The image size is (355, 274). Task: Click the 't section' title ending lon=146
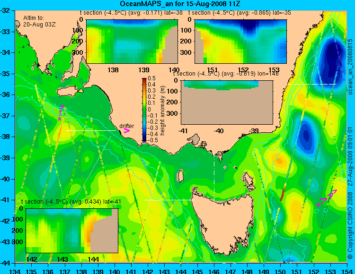coord(226,74)
